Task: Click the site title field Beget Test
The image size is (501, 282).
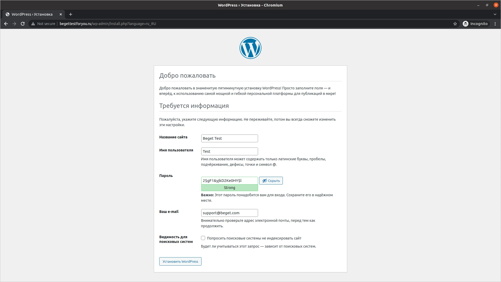Action: click(229, 138)
